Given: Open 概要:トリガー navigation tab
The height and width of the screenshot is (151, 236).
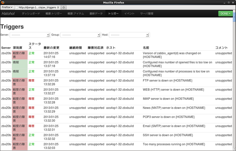Looking at the screenshot, I should (54, 14).
